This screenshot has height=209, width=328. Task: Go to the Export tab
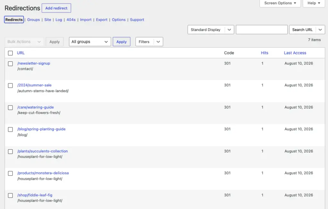(102, 19)
